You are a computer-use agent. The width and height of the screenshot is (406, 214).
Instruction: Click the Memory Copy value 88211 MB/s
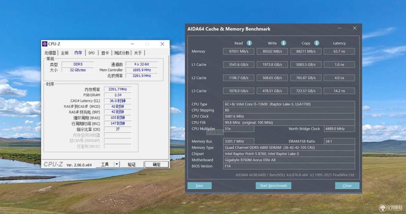(x=306, y=51)
